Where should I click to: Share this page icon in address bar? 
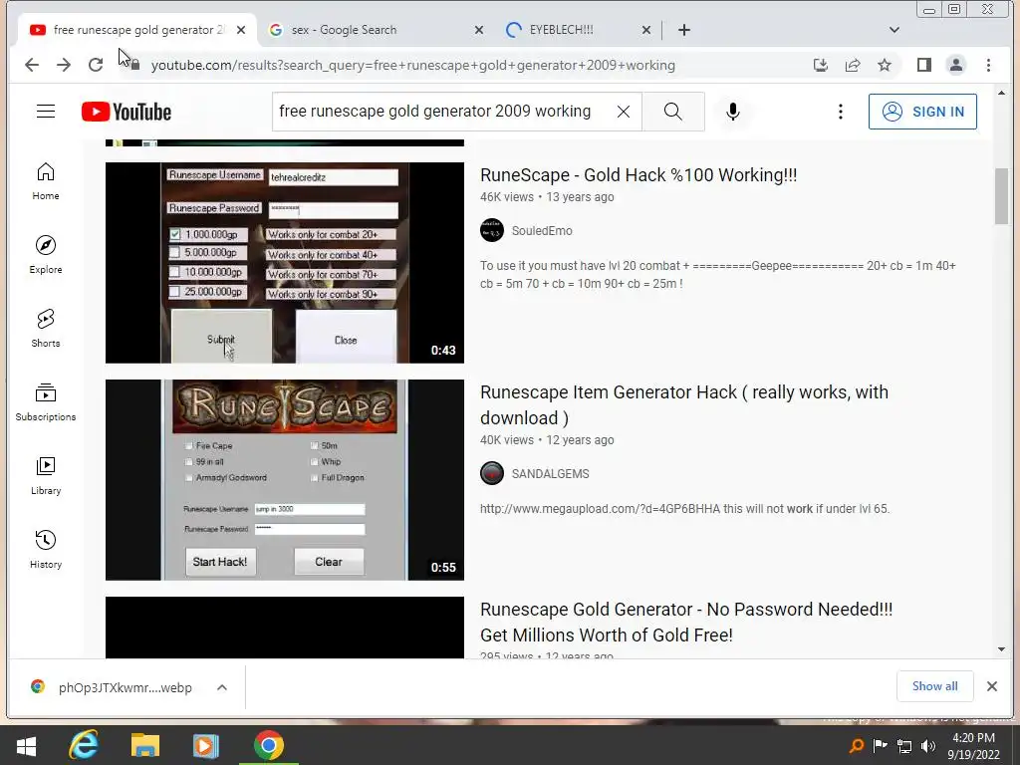pyautogui.click(x=853, y=65)
